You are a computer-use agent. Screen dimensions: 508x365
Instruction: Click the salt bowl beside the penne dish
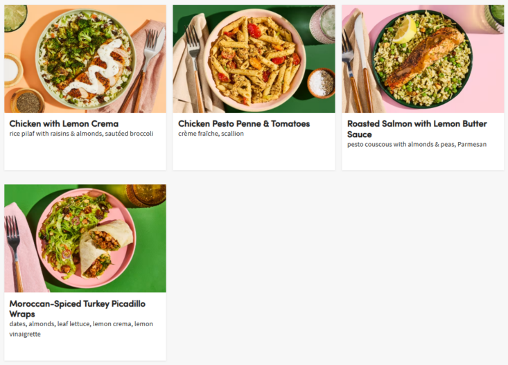[x=321, y=83]
